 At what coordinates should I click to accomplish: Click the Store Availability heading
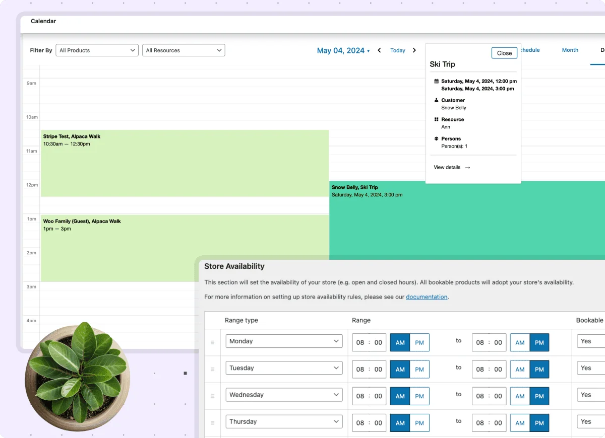tap(234, 266)
